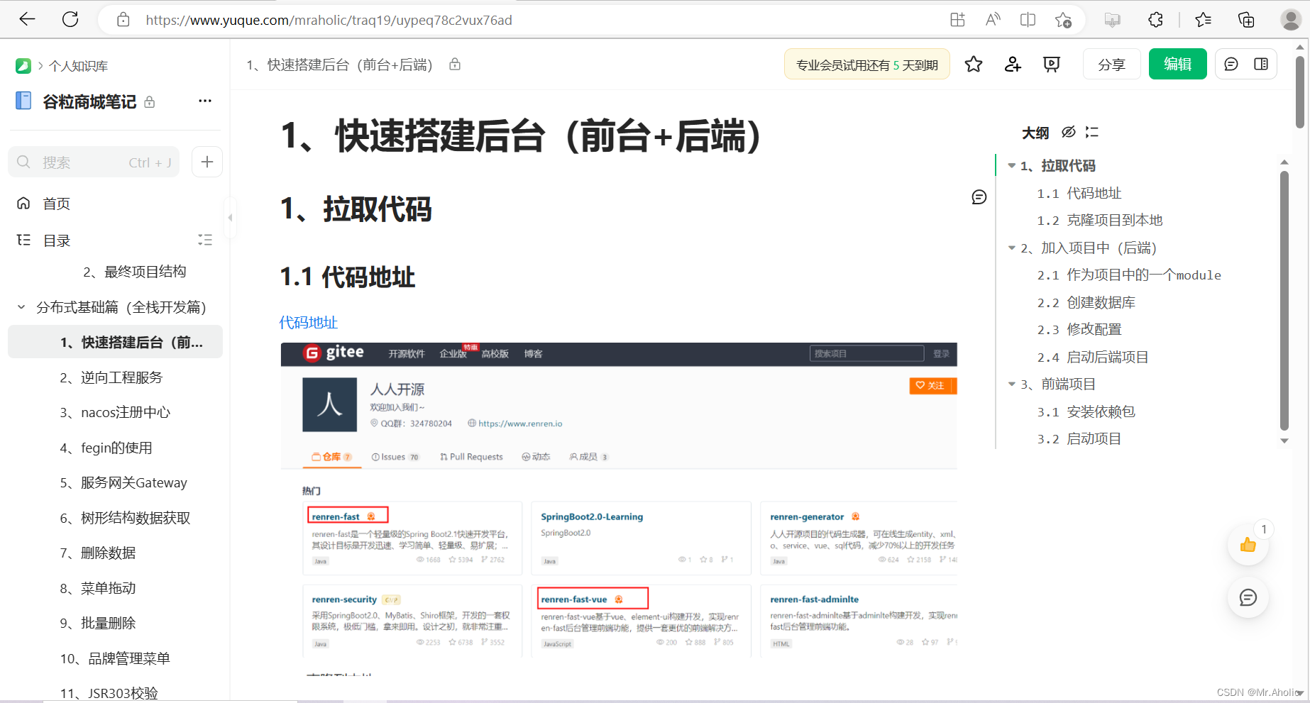1310x703 pixels.
Task: Open comments using the speech bubble icon
Action: click(x=1231, y=64)
